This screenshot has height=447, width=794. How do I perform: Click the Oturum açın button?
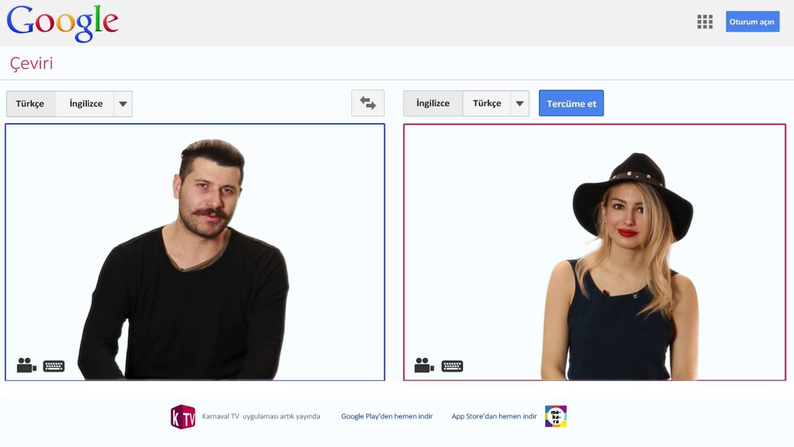click(752, 22)
